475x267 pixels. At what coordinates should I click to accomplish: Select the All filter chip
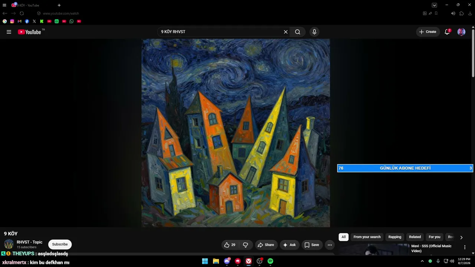(x=344, y=237)
